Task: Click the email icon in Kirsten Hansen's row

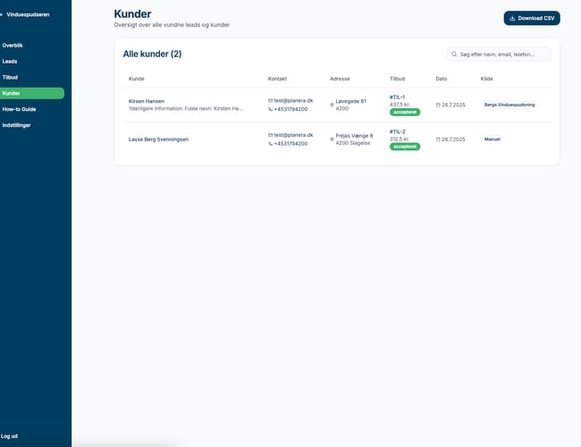Action: tap(271, 100)
